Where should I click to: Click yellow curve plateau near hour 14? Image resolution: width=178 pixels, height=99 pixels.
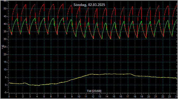pos(107,74)
